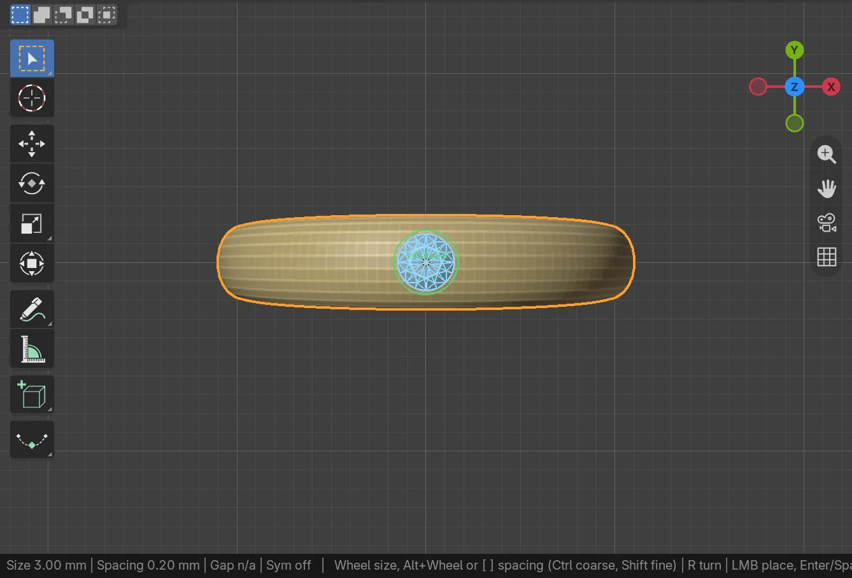Set selection mode to subtract
The width and height of the screenshot is (852, 578).
[63, 15]
